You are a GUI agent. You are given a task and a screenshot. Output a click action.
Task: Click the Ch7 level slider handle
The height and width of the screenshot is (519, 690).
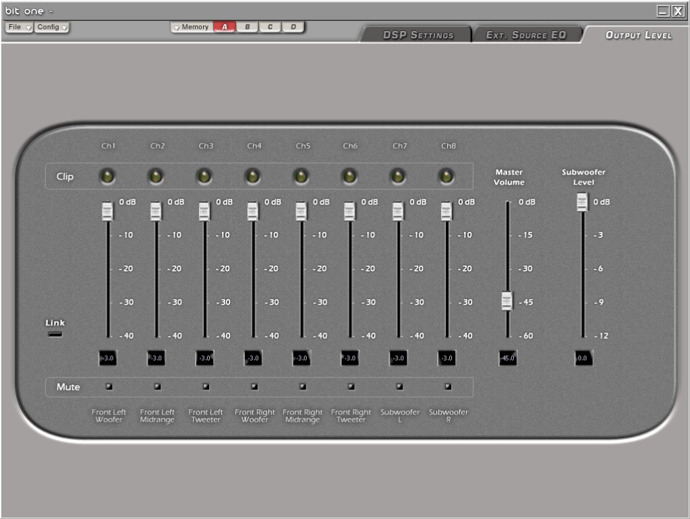[398, 211]
